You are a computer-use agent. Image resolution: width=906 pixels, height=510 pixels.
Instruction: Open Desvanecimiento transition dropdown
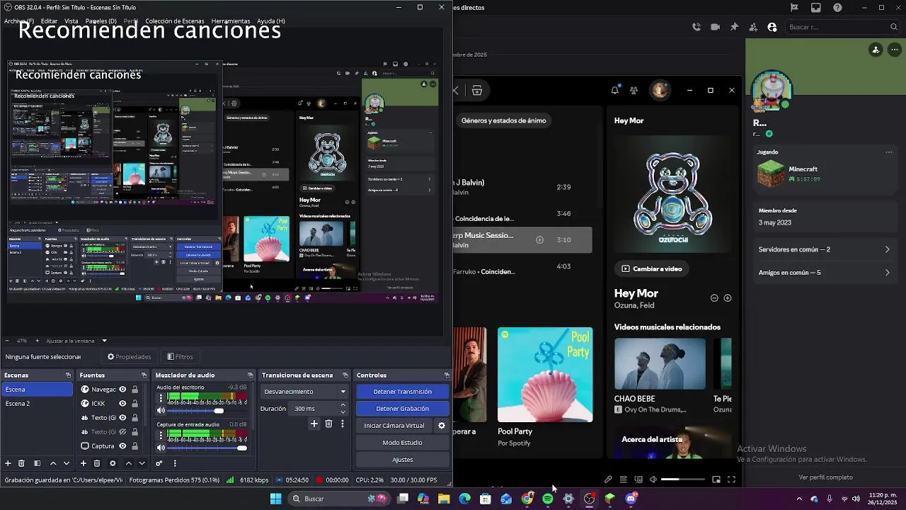(304, 392)
